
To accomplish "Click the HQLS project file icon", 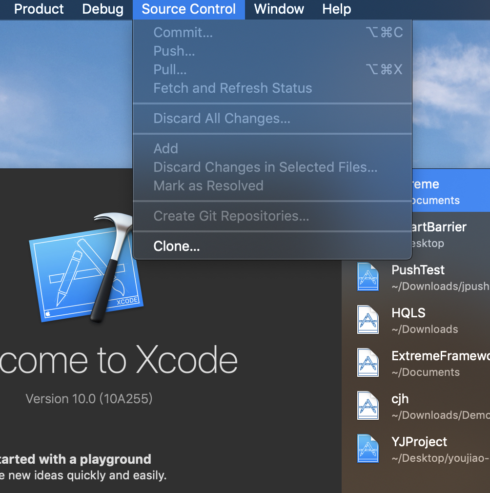I will pyautogui.click(x=367, y=320).
